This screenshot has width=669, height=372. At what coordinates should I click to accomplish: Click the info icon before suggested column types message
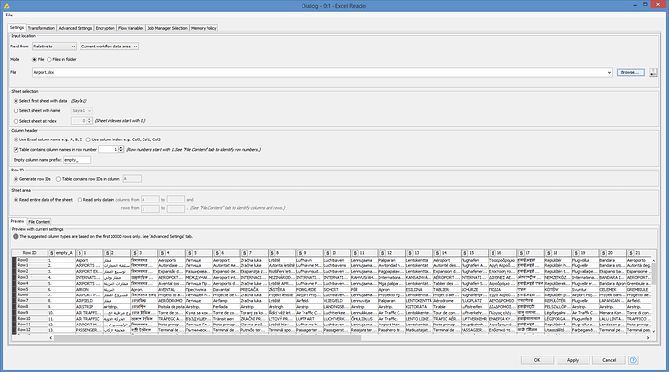16,237
